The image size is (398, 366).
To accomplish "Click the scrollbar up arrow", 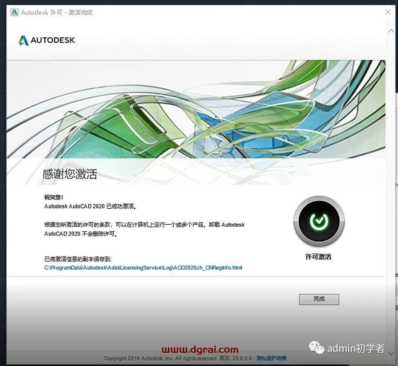I will pyautogui.click(x=391, y=31).
